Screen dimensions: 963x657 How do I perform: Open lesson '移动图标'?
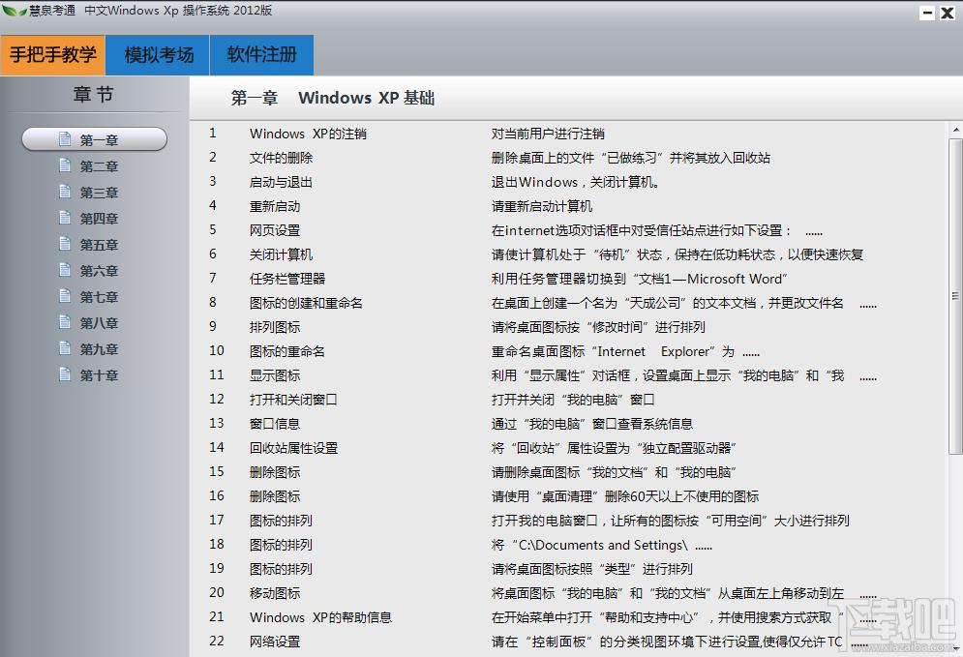click(275, 593)
